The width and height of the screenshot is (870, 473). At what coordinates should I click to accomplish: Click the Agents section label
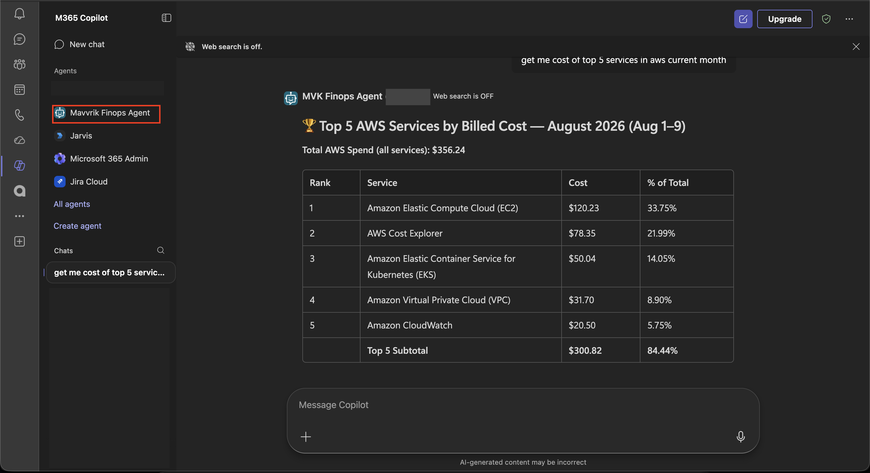click(x=65, y=71)
